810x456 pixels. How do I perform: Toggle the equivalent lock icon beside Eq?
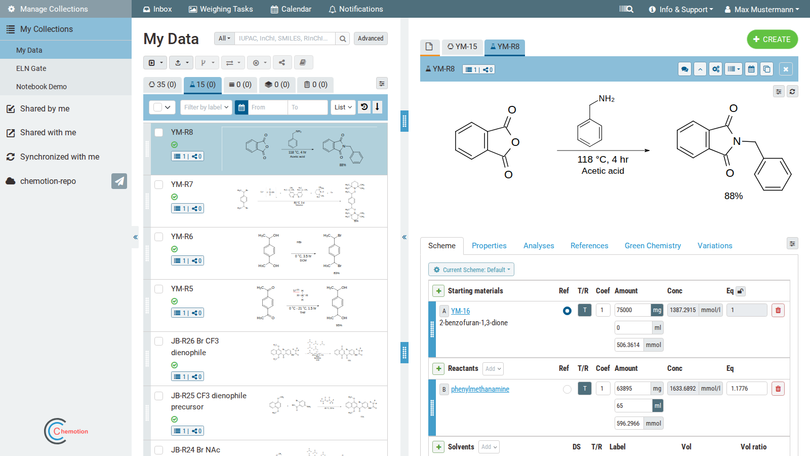click(741, 291)
